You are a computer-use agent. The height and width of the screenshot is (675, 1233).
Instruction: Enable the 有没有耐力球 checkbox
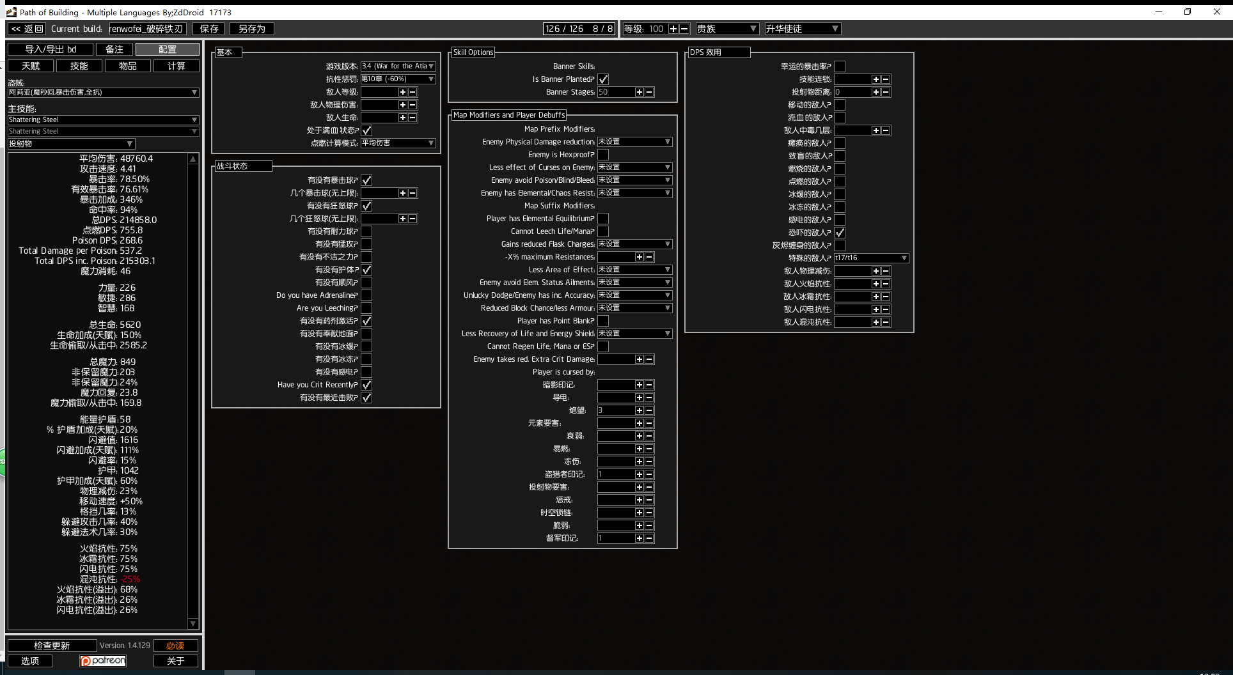tap(366, 231)
